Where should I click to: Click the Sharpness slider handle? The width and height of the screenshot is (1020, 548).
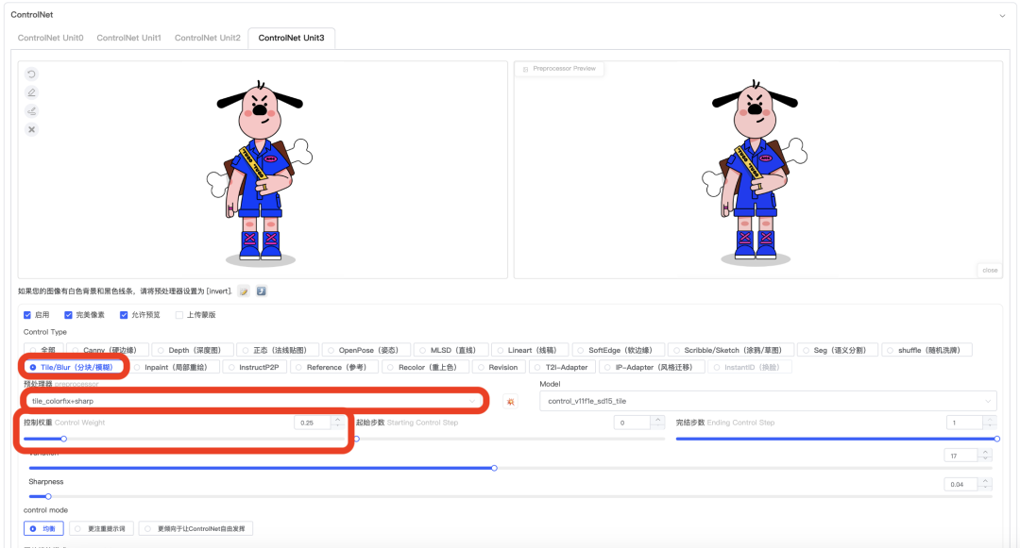click(x=48, y=497)
